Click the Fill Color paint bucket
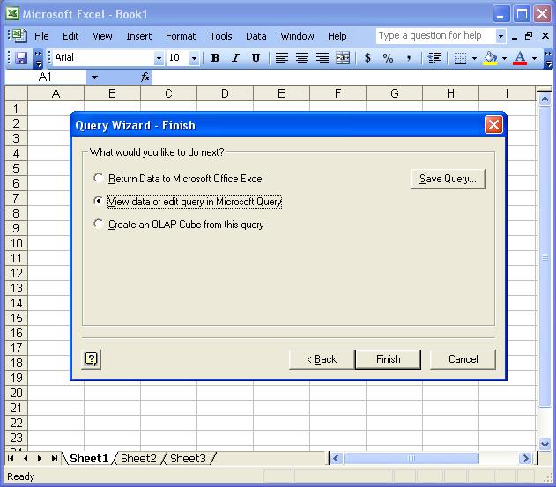Image resolution: width=556 pixels, height=487 pixels. point(491,58)
